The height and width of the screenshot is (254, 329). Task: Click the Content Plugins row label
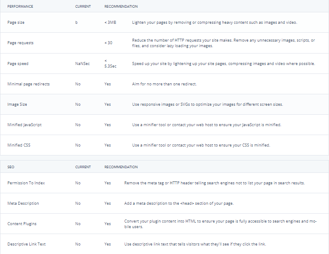tap(22, 223)
